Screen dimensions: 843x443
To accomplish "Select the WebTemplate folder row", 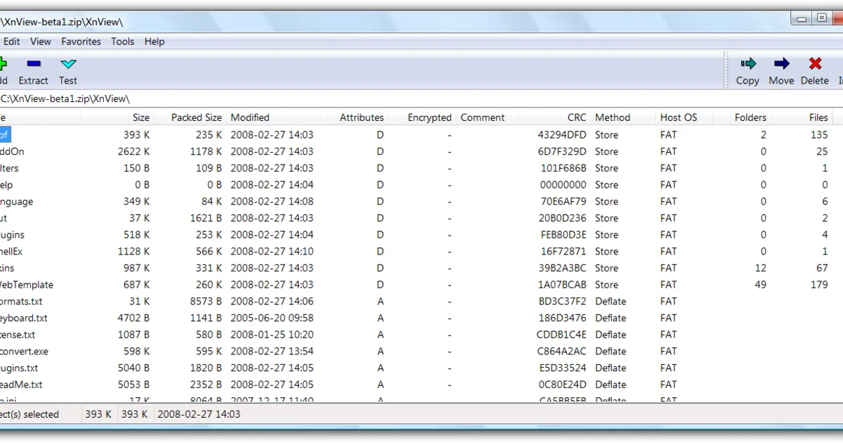I will pyautogui.click(x=421, y=285).
